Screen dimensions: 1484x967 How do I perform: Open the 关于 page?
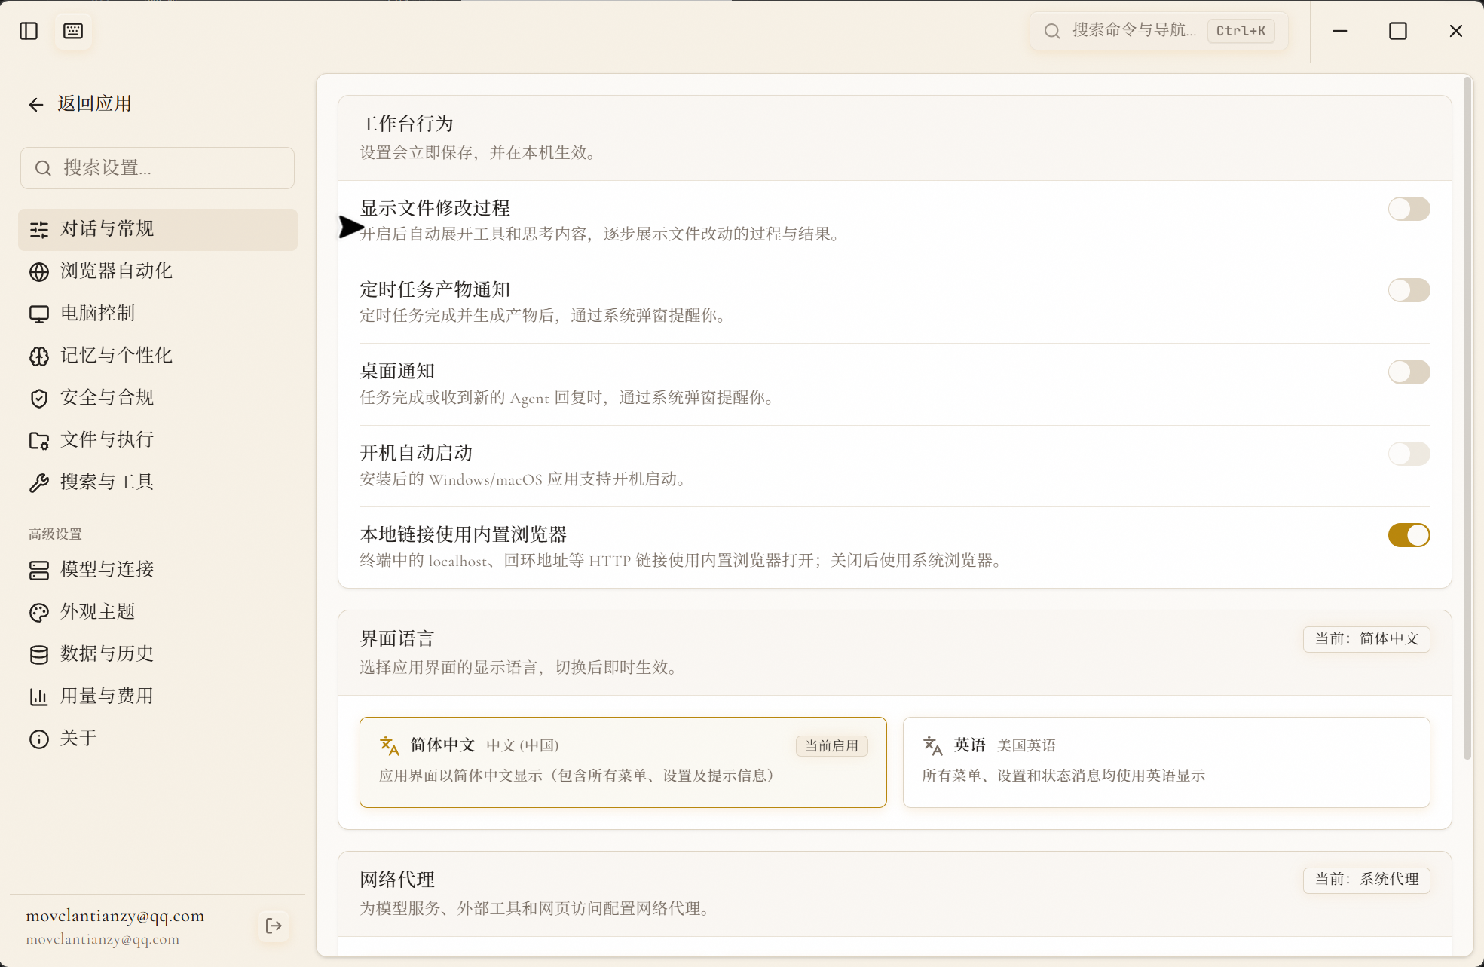click(x=158, y=739)
